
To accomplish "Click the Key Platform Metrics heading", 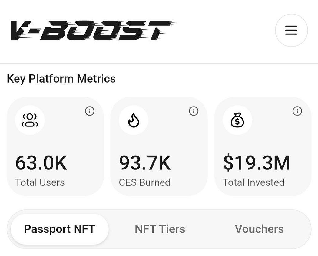I will coord(61,79).
